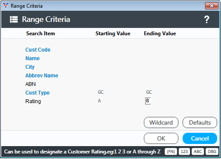The image size is (221, 159).
Task: Toggle the ABC status bar indicator
Action: tap(198, 152)
